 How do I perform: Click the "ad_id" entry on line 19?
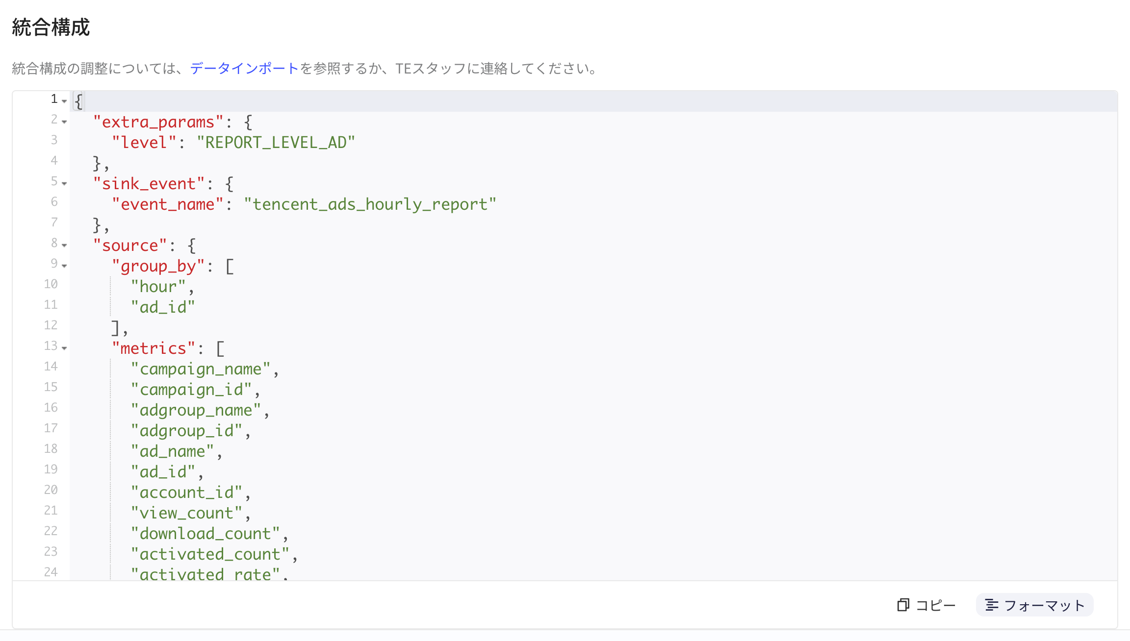pyautogui.click(x=163, y=472)
